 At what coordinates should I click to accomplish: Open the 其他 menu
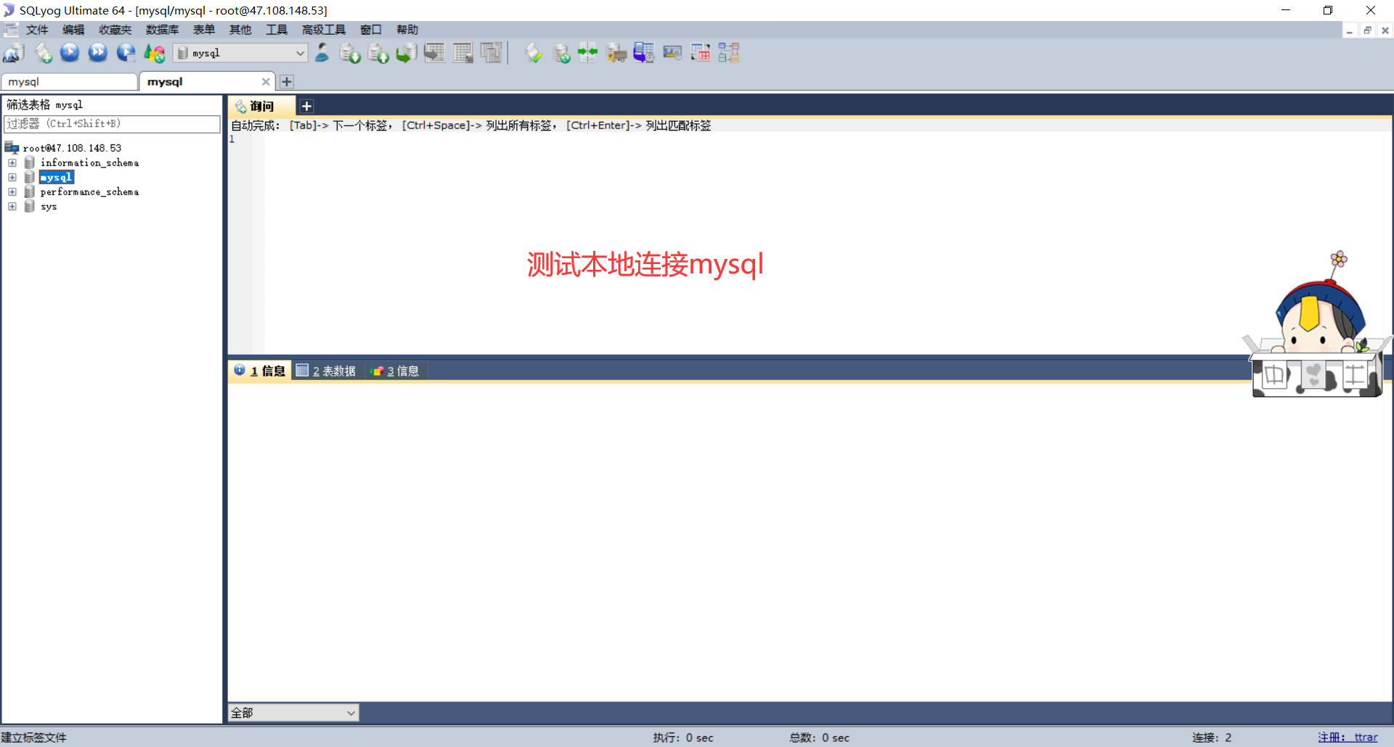point(240,30)
